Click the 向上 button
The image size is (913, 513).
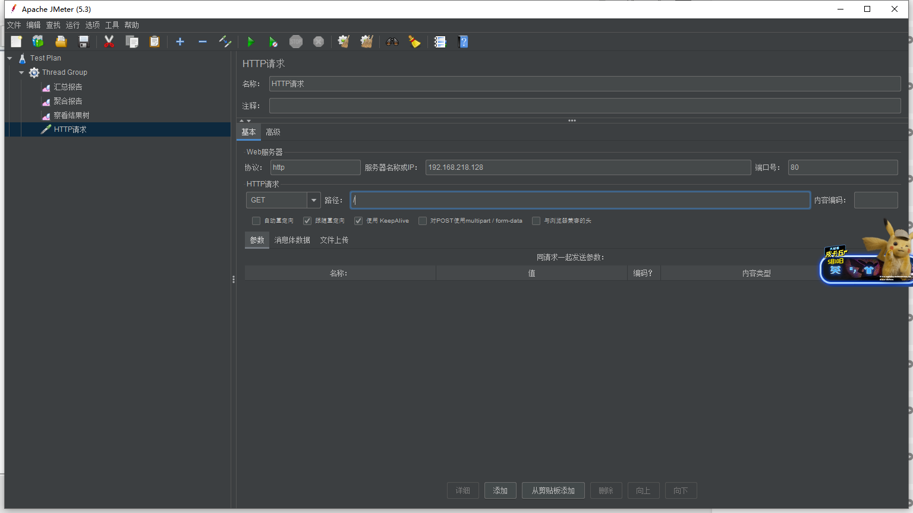643,490
